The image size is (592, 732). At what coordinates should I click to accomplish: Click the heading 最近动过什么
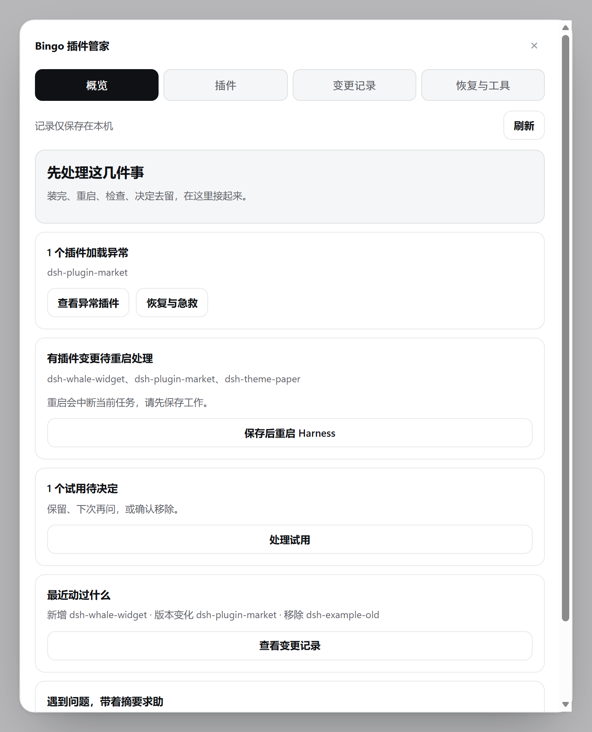pyautogui.click(x=79, y=595)
